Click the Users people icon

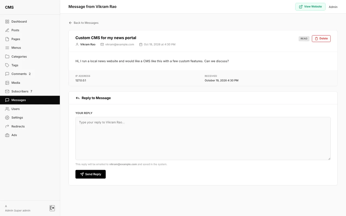pos(7,109)
